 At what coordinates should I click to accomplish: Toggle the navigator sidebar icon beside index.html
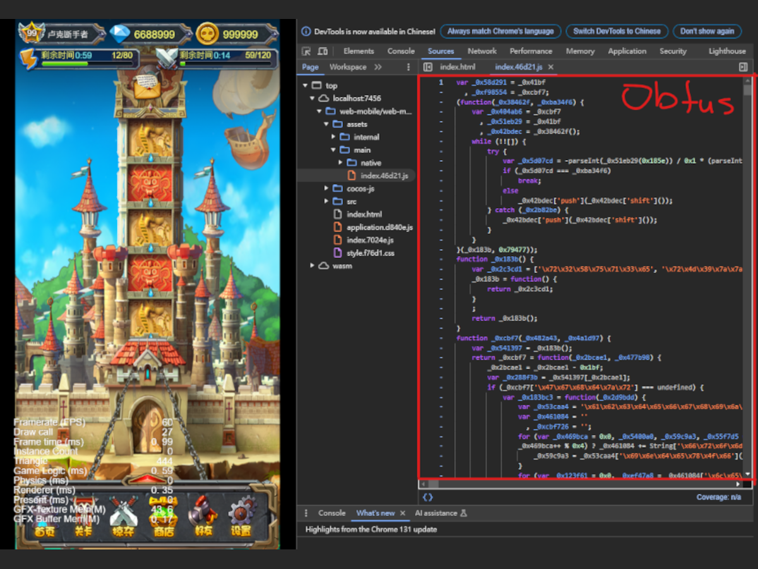tap(428, 67)
